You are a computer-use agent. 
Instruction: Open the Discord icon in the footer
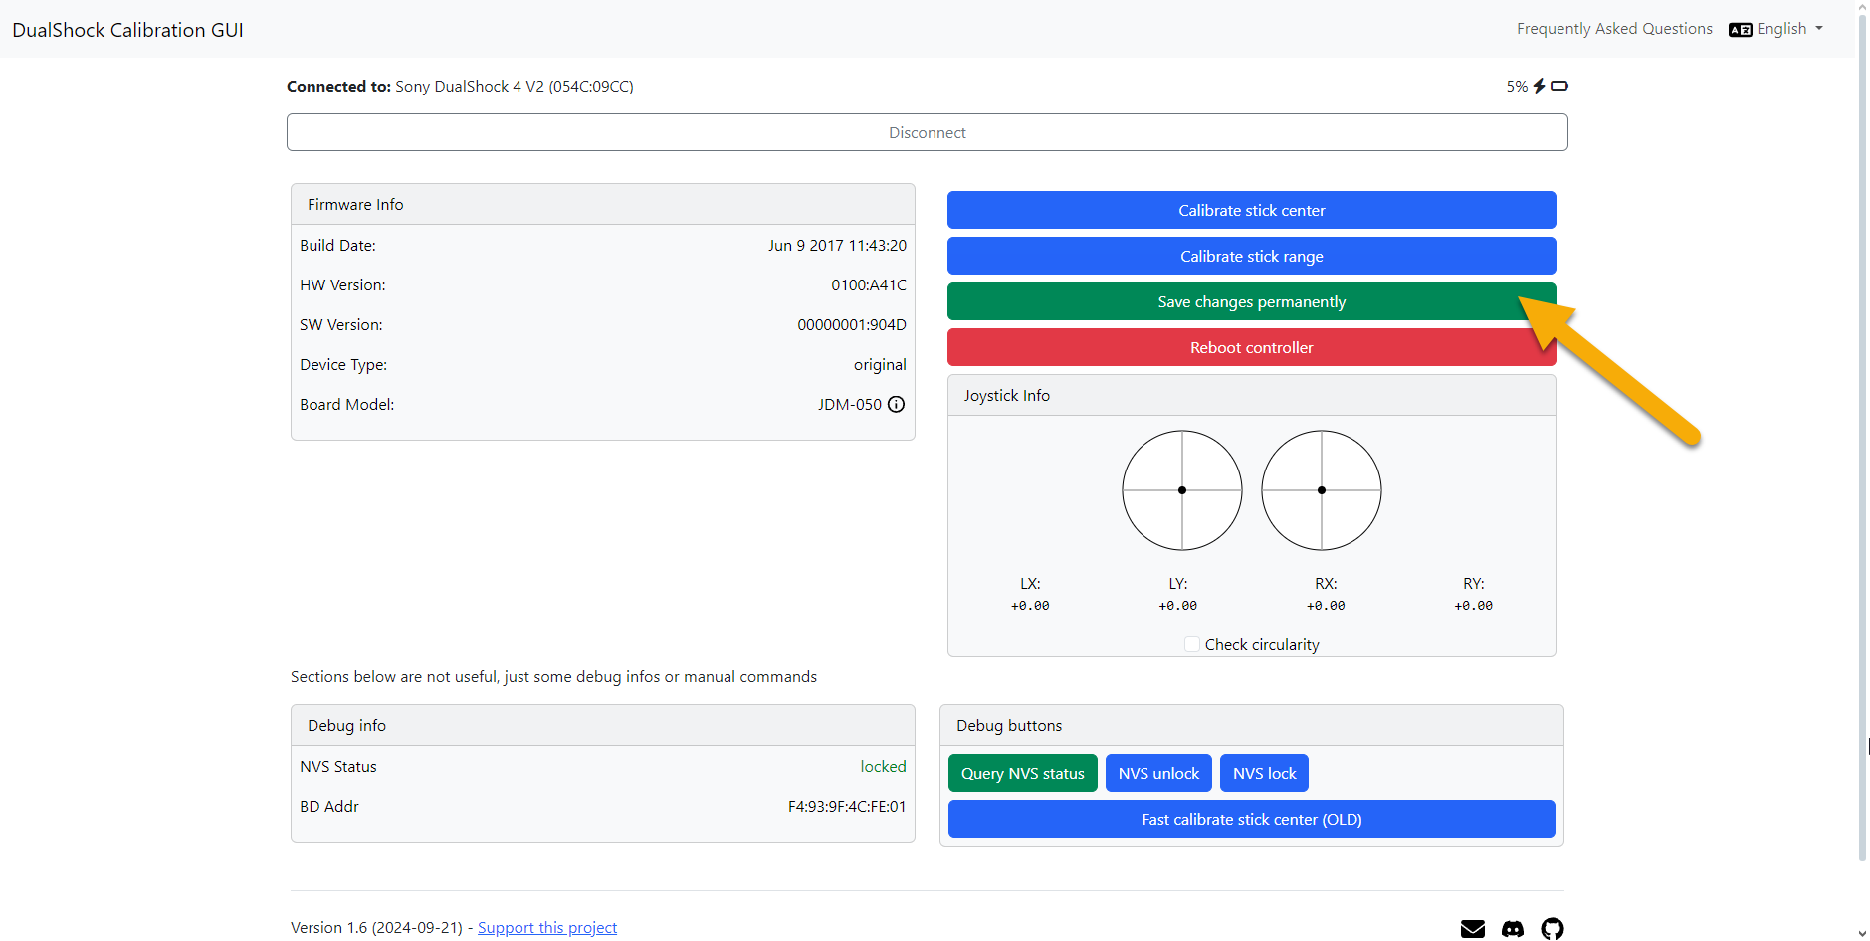pyautogui.click(x=1512, y=929)
